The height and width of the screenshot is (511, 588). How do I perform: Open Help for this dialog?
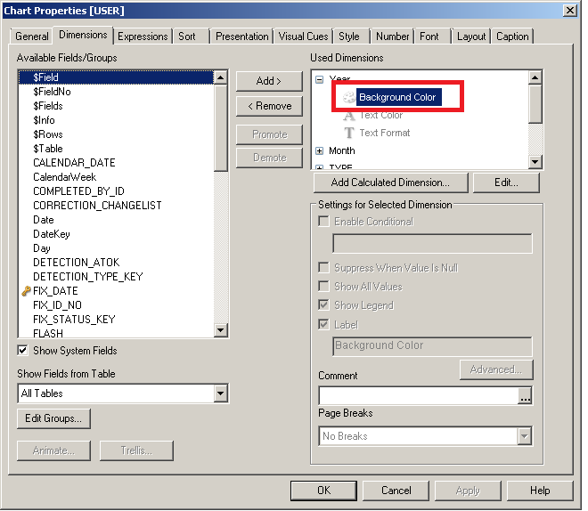pos(540,491)
